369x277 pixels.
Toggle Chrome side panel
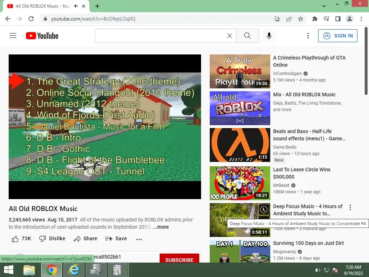click(338, 19)
